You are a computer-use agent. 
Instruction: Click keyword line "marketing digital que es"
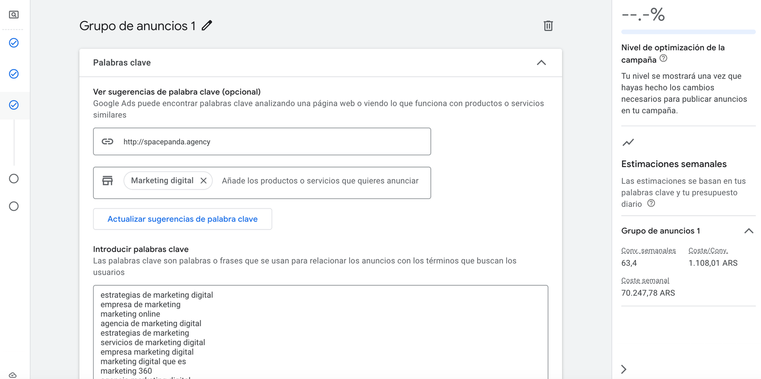pos(143,362)
